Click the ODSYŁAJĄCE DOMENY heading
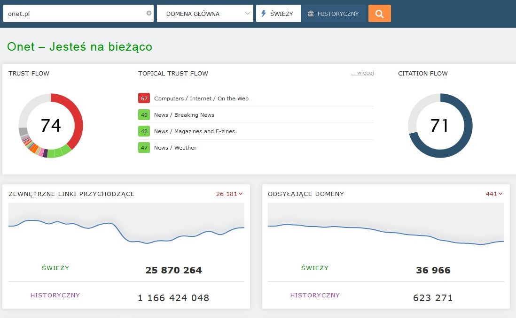516x318 pixels. point(306,194)
